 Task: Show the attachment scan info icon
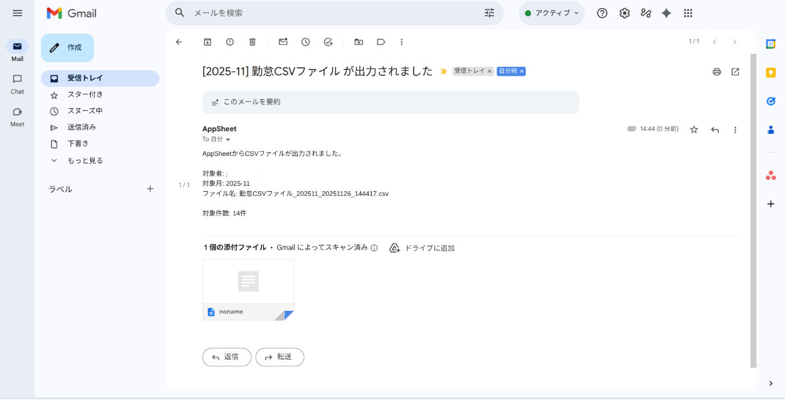coord(374,248)
